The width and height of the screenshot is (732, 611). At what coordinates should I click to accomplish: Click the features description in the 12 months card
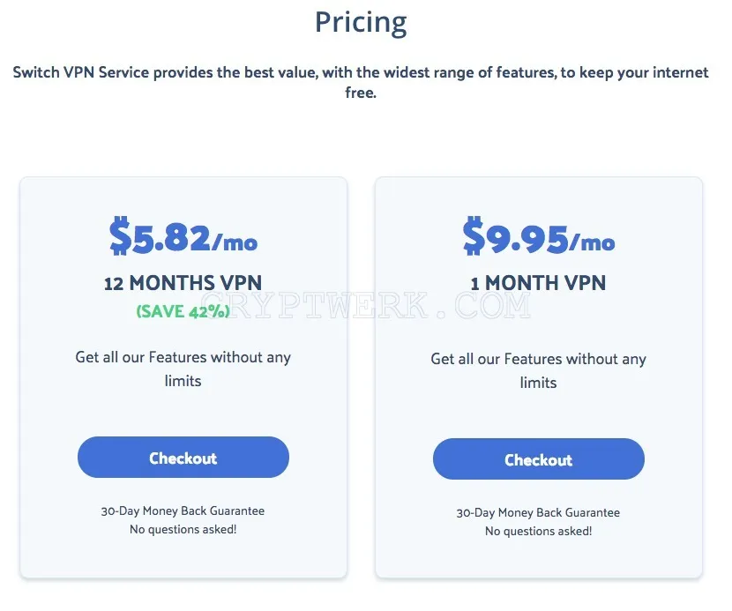[183, 369]
